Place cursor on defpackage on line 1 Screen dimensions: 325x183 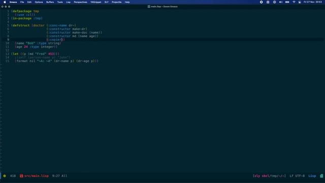click(x=22, y=11)
